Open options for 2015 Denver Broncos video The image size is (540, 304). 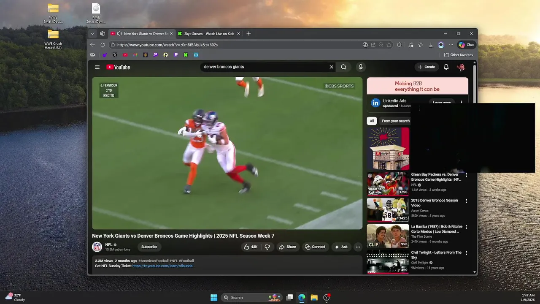point(467,201)
